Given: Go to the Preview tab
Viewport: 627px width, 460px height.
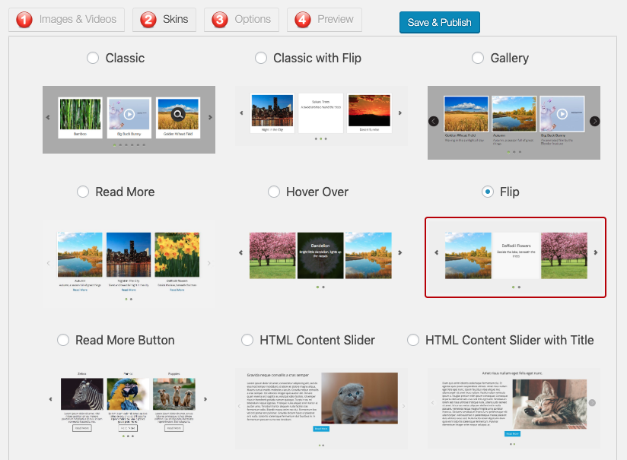Looking at the screenshot, I should tap(324, 19).
